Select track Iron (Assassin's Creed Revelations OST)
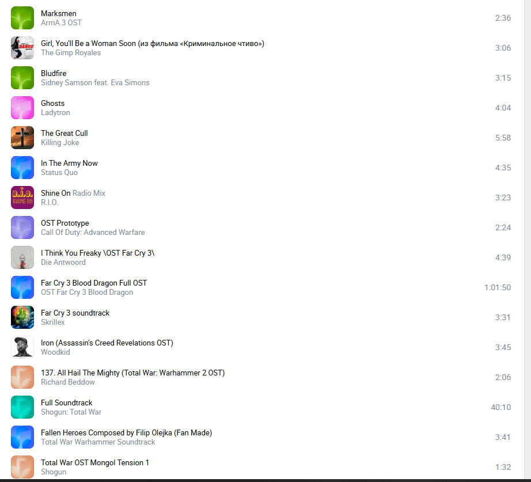This screenshot has width=531, height=482. [107, 343]
